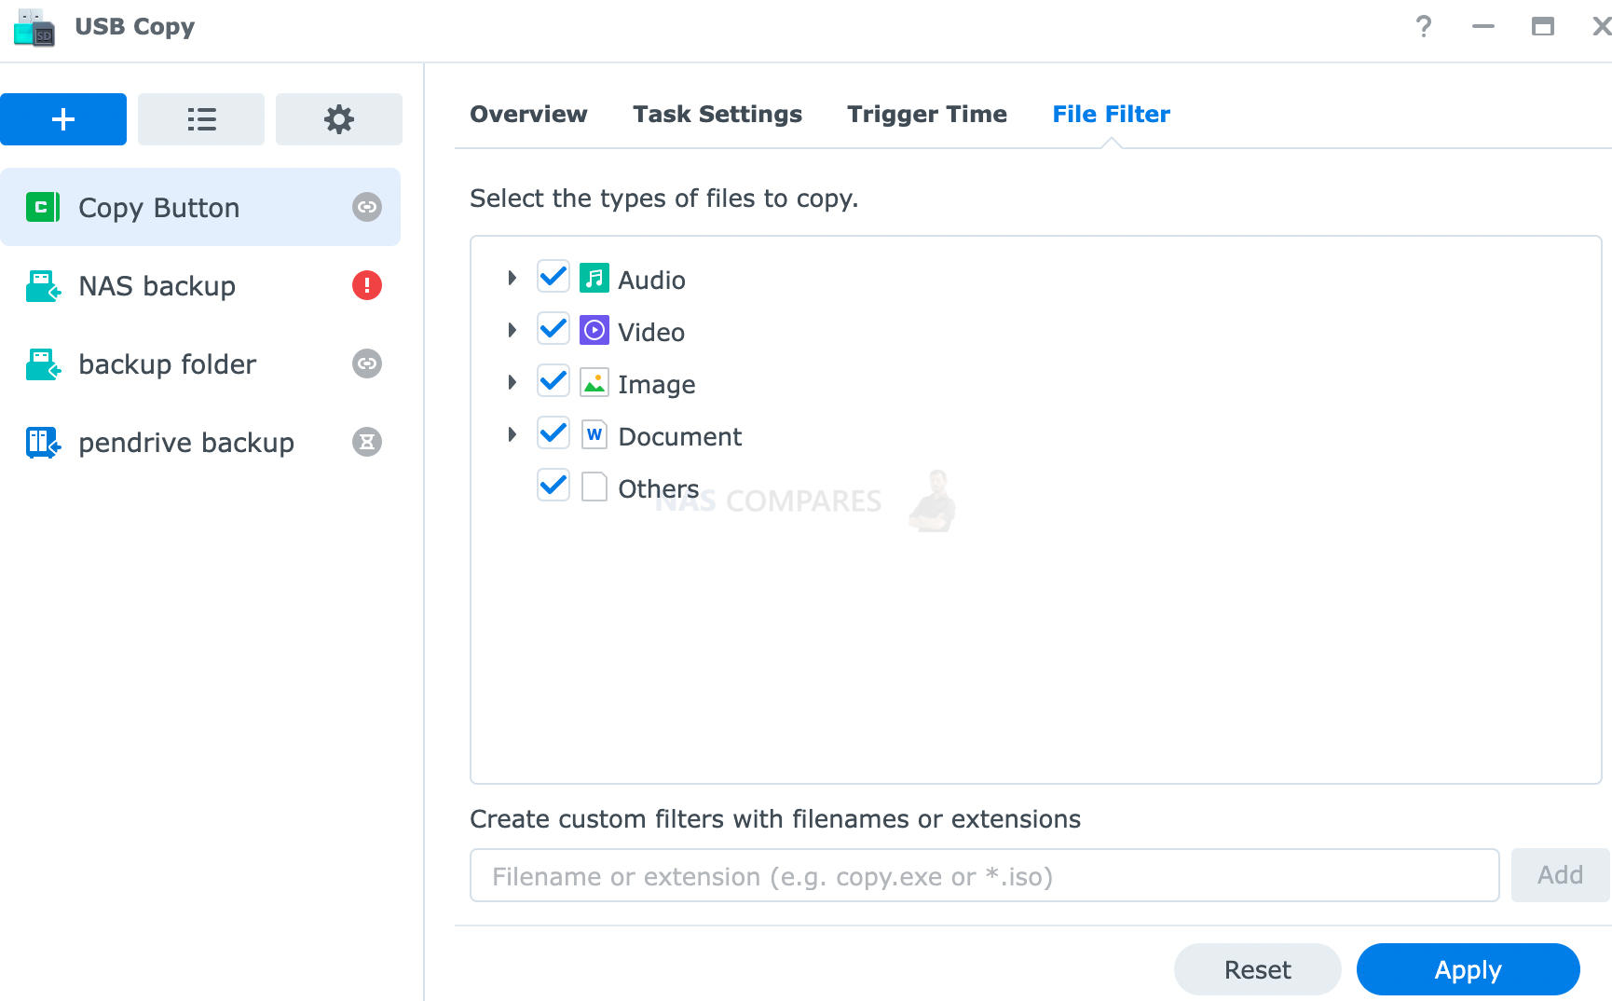Image resolution: width=1612 pixels, height=1001 pixels.
Task: Uncheck the Video file type checkbox
Action: [553, 329]
